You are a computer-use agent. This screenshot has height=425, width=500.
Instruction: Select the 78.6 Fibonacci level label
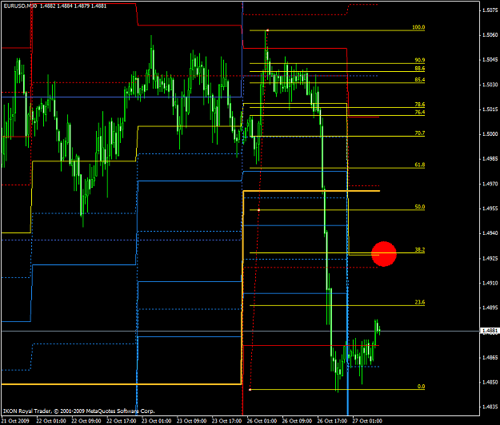[x=420, y=104]
